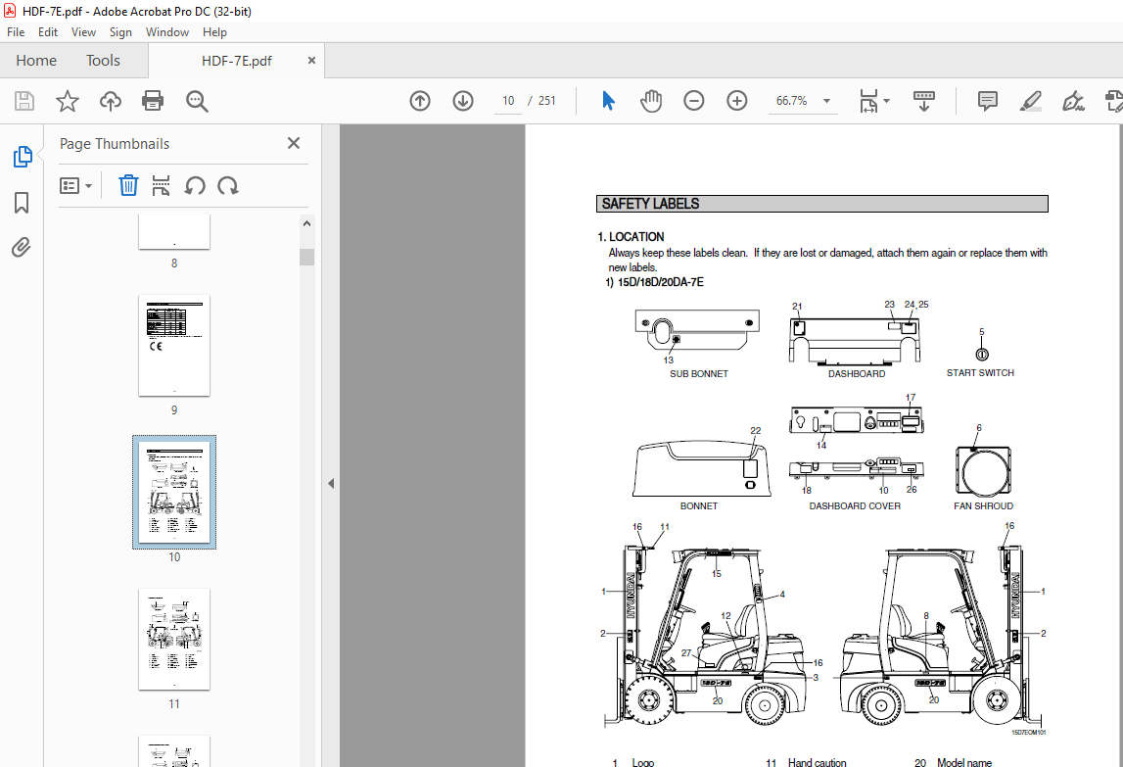Click the 'Hand caution' legend text

point(818,762)
